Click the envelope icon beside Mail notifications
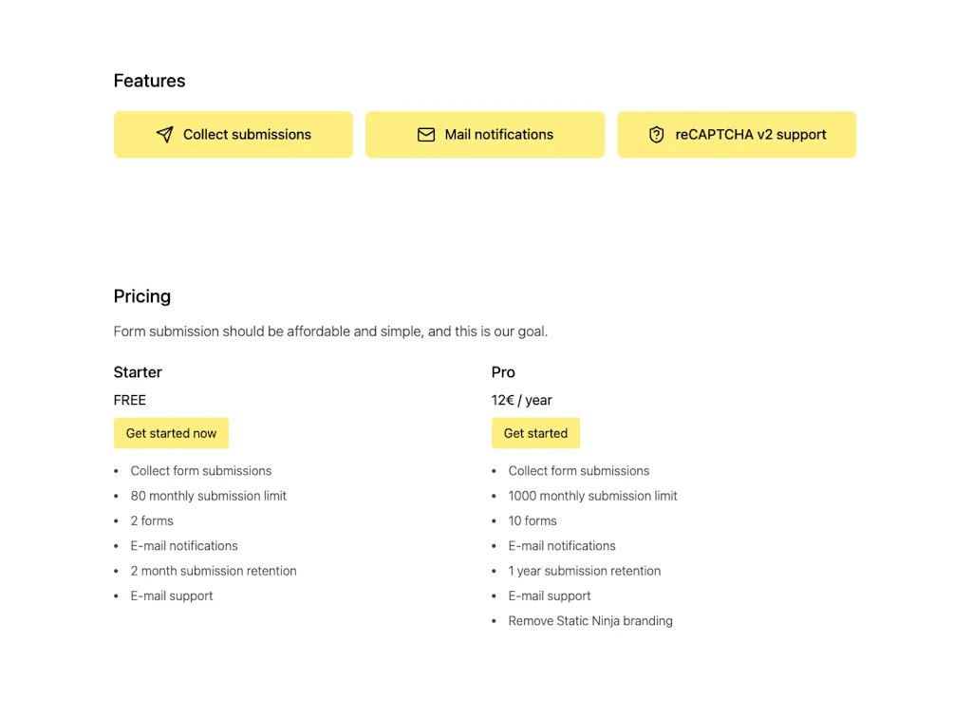This screenshot has height=719, width=972. (x=426, y=135)
